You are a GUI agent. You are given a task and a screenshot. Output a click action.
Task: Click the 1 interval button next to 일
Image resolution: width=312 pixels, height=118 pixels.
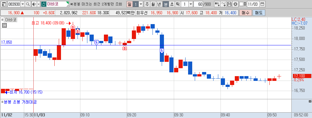point(135,4)
